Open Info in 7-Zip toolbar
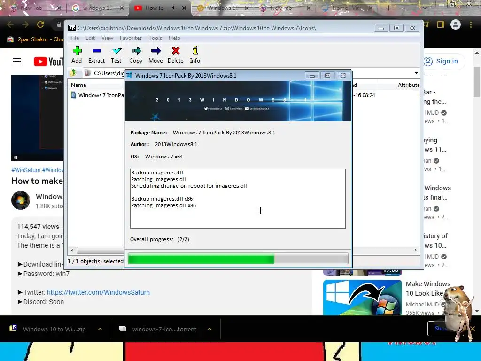This screenshot has width=481, height=361. [195, 55]
